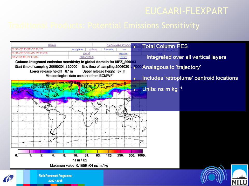Viewport: 249px width, 186px height.
Task: Switch plot type to column
Action: pos(93,50)
